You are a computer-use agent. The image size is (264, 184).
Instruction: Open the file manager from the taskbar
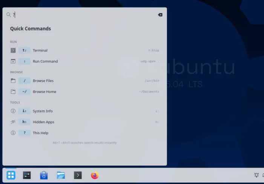[x=61, y=175]
